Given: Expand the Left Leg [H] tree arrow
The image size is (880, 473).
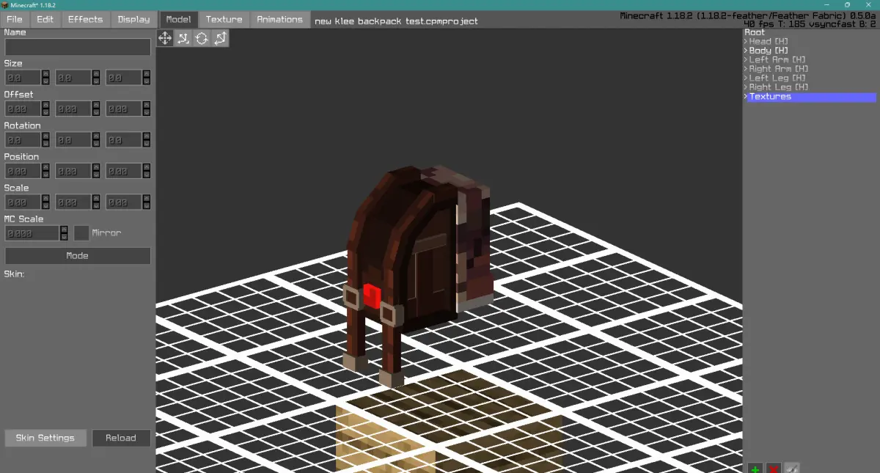Looking at the screenshot, I should pyautogui.click(x=745, y=78).
